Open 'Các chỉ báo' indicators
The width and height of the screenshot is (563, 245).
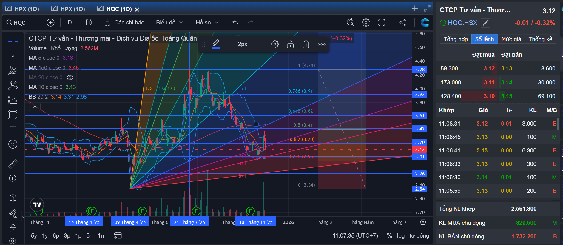coord(124,23)
